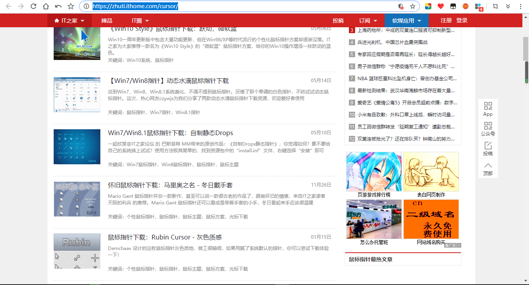Click the scrollbar up arrow
This screenshot has height=285, width=529.
click(x=526, y=17)
